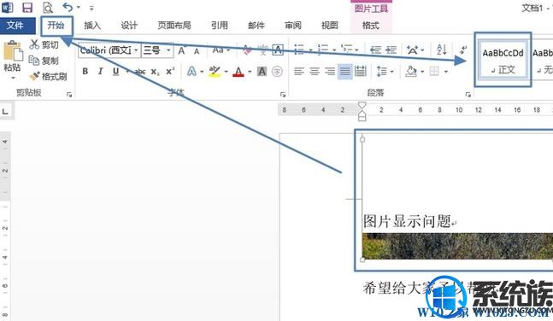Click the Increase Indent icon
The image size is (553, 321).
[x=391, y=50]
